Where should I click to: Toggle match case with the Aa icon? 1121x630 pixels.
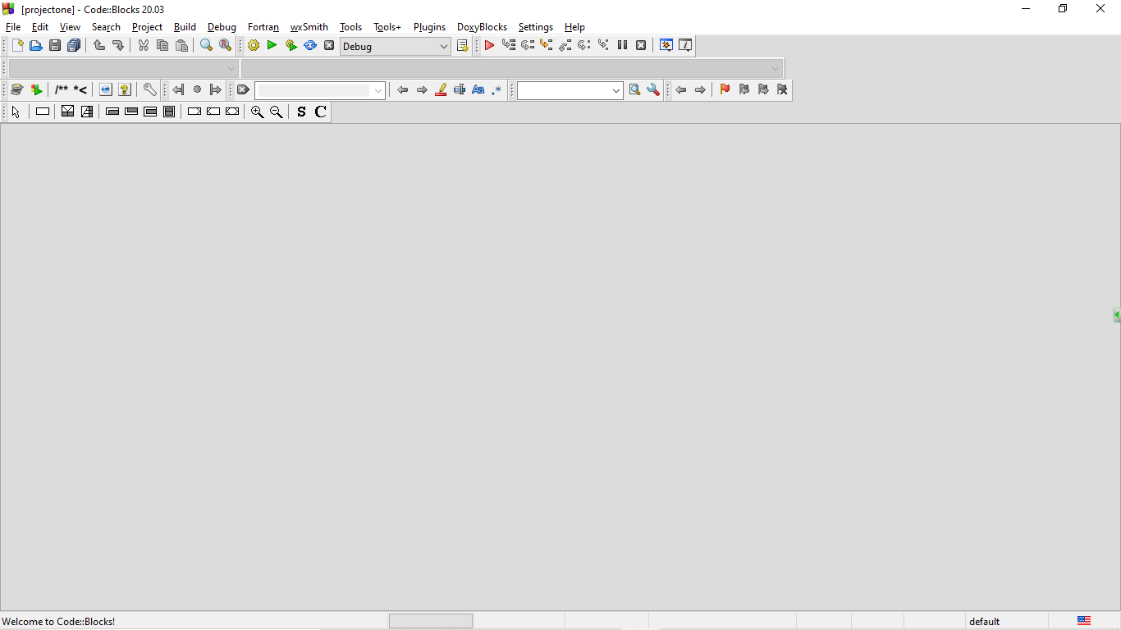tap(478, 90)
